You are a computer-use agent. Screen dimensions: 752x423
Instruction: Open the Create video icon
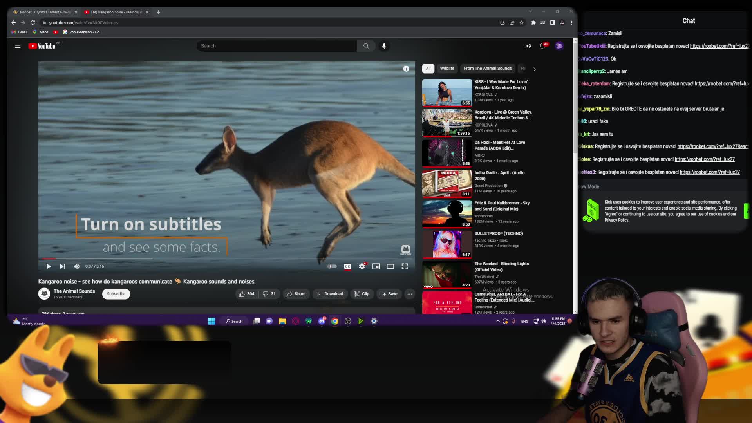point(528,46)
